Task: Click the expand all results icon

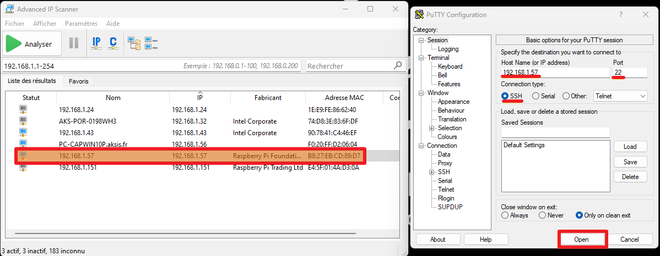Action: click(134, 43)
